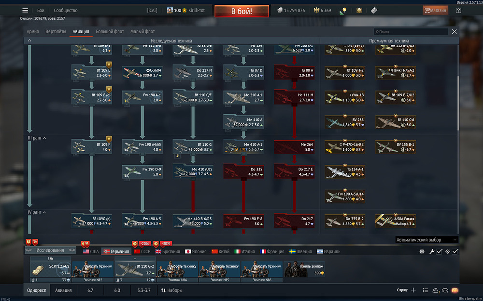
Task: Click the research tree vertical scrollbar
Action: coord(458,103)
